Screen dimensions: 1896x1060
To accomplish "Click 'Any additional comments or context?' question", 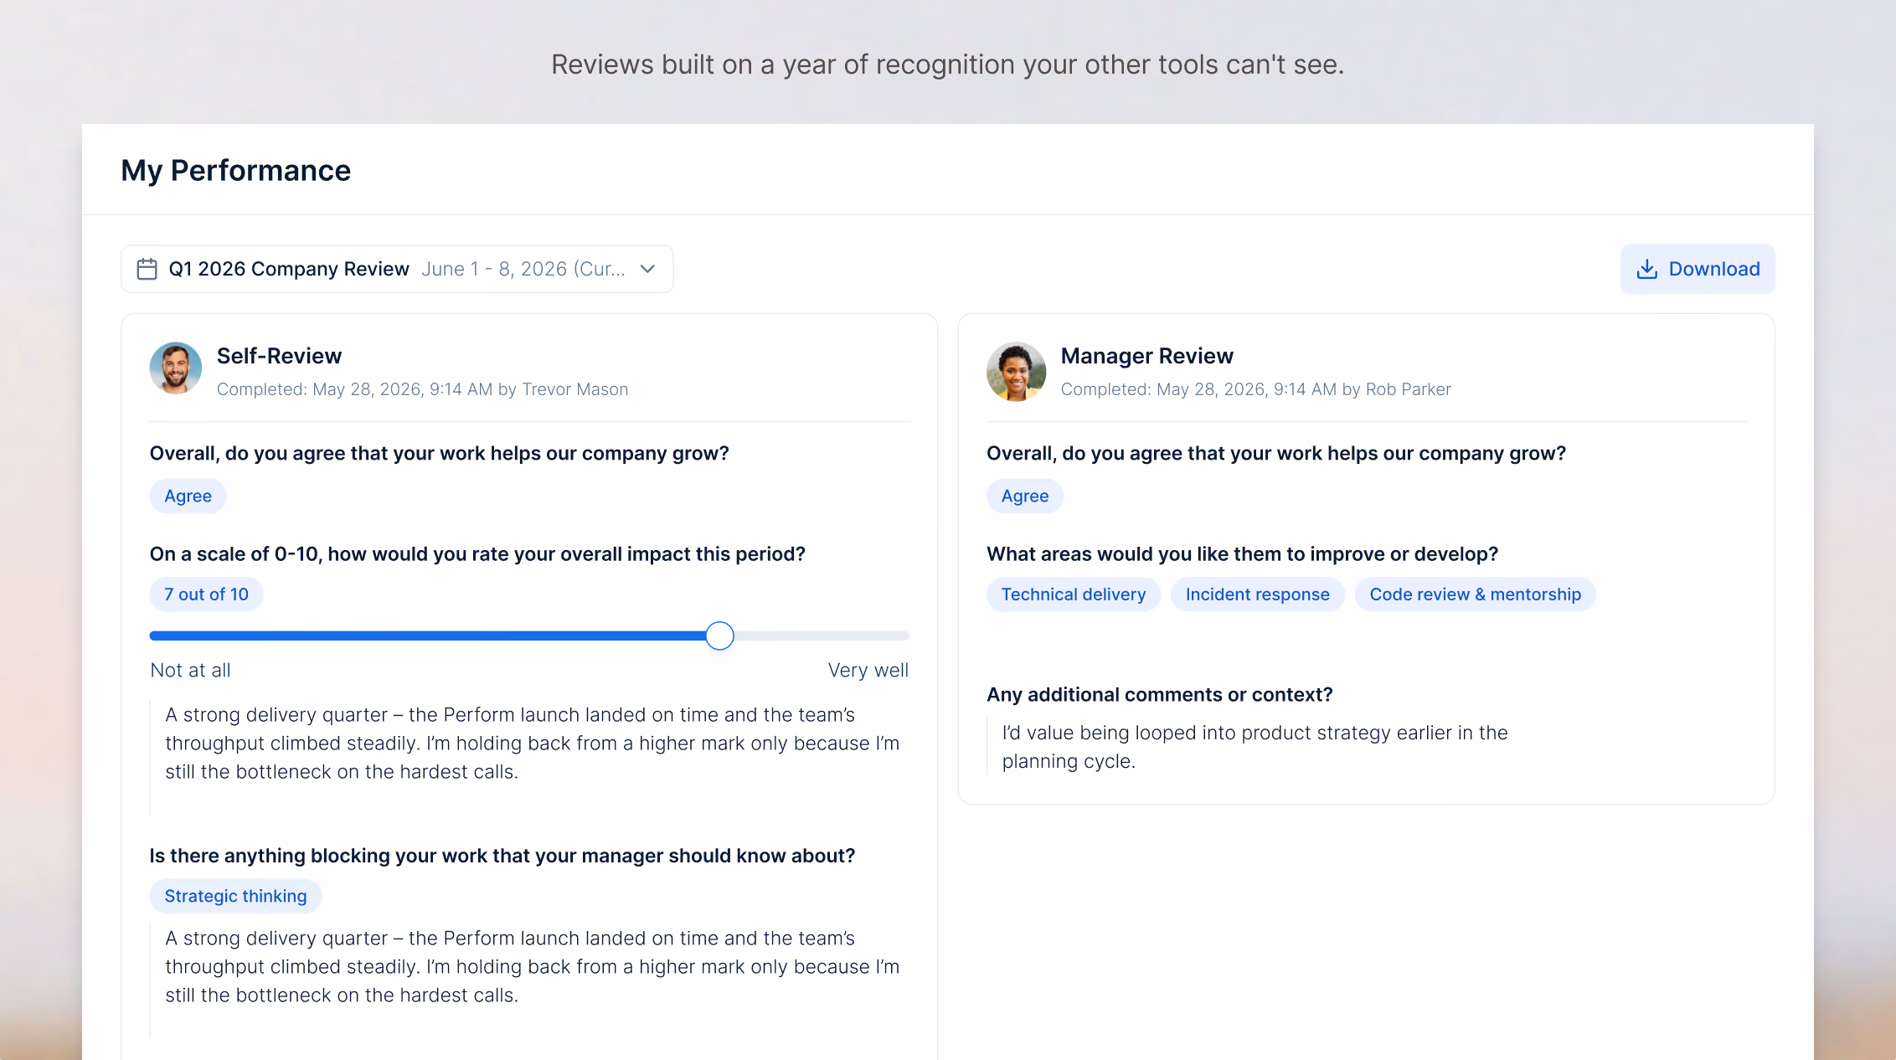I will point(1159,694).
